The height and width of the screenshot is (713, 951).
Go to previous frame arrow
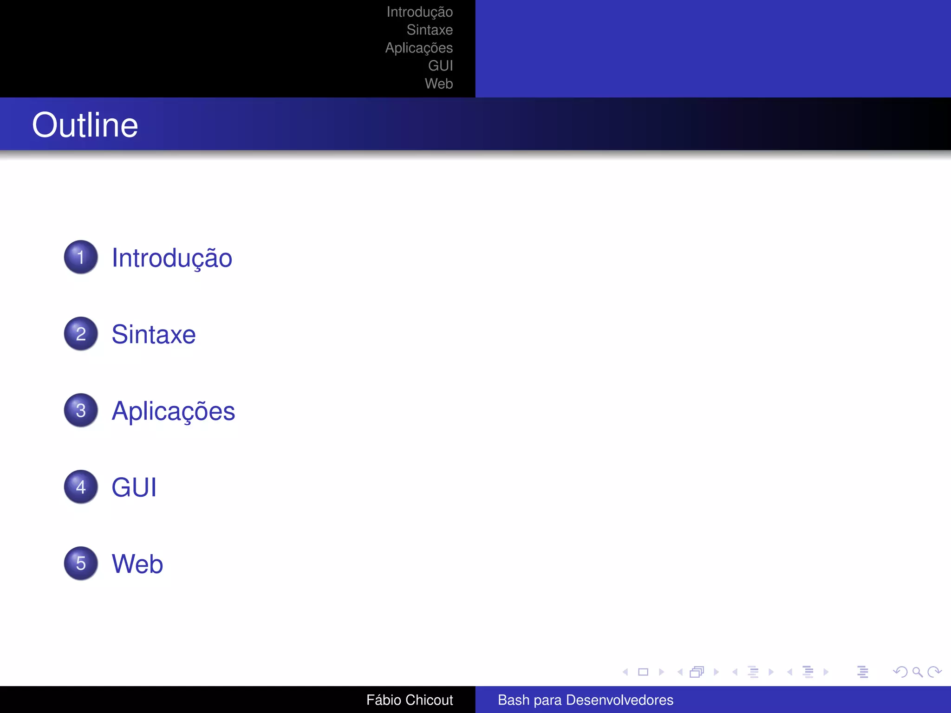680,672
